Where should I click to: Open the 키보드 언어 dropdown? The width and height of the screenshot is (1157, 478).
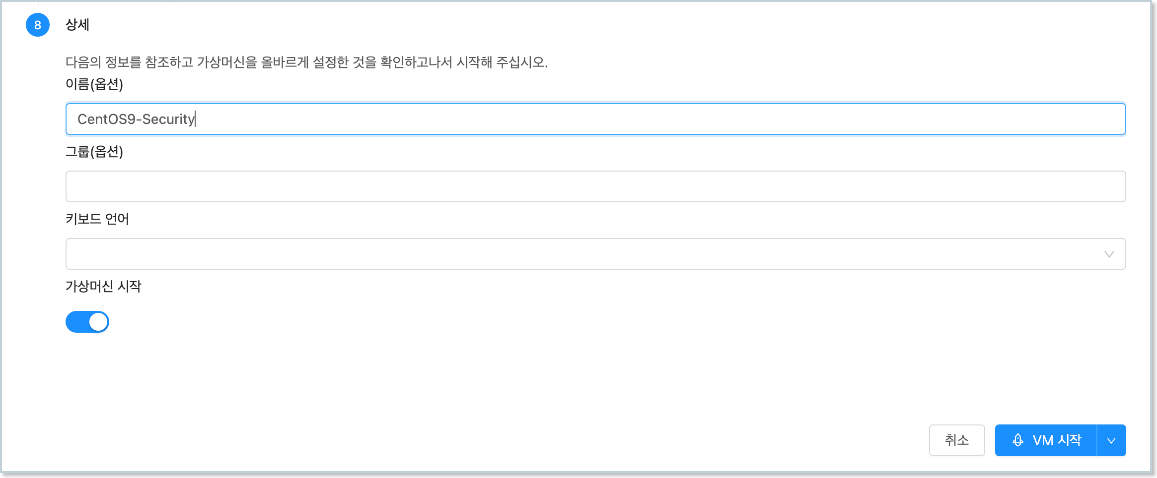click(x=595, y=254)
